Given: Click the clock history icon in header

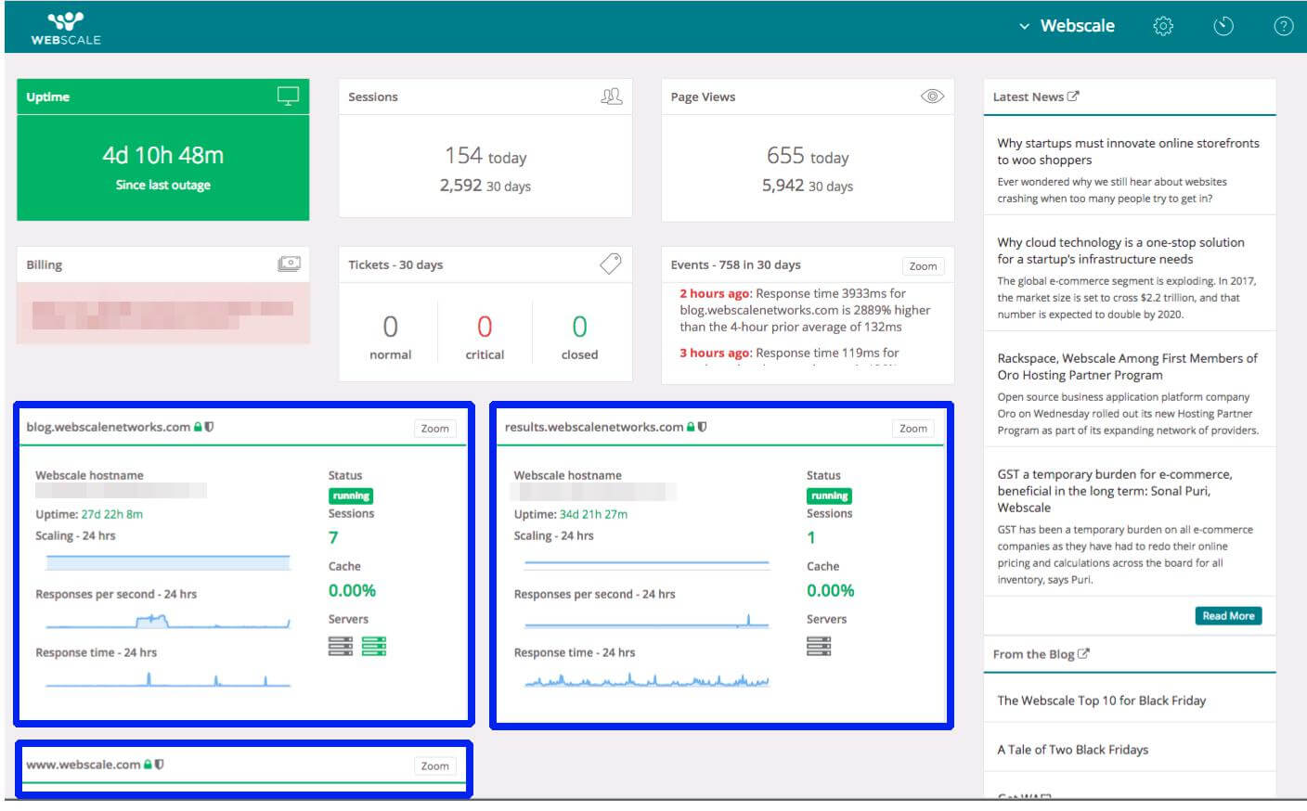Looking at the screenshot, I should 1223,26.
